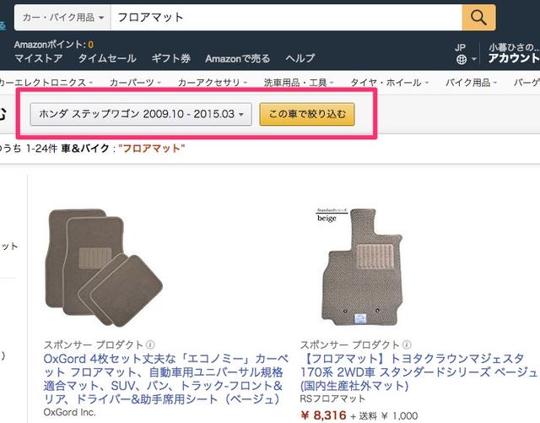Screen dimensions: 540x423
Task: Go to the ギフト券 page
Action: point(171,58)
